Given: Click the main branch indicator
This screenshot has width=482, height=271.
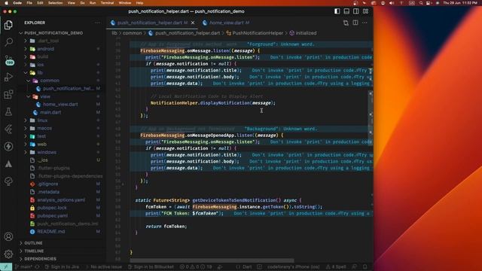Looking at the screenshot, I should click(x=23, y=266).
